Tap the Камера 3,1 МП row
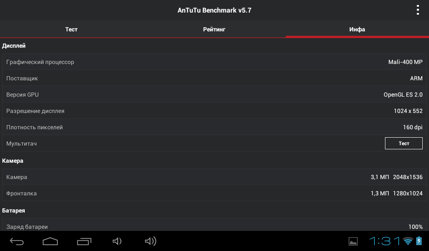 [214, 177]
